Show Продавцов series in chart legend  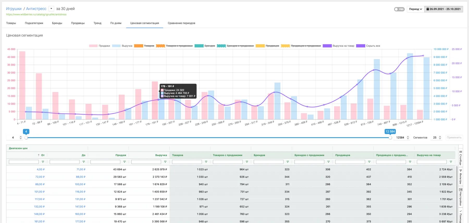pyautogui.click(x=267, y=46)
